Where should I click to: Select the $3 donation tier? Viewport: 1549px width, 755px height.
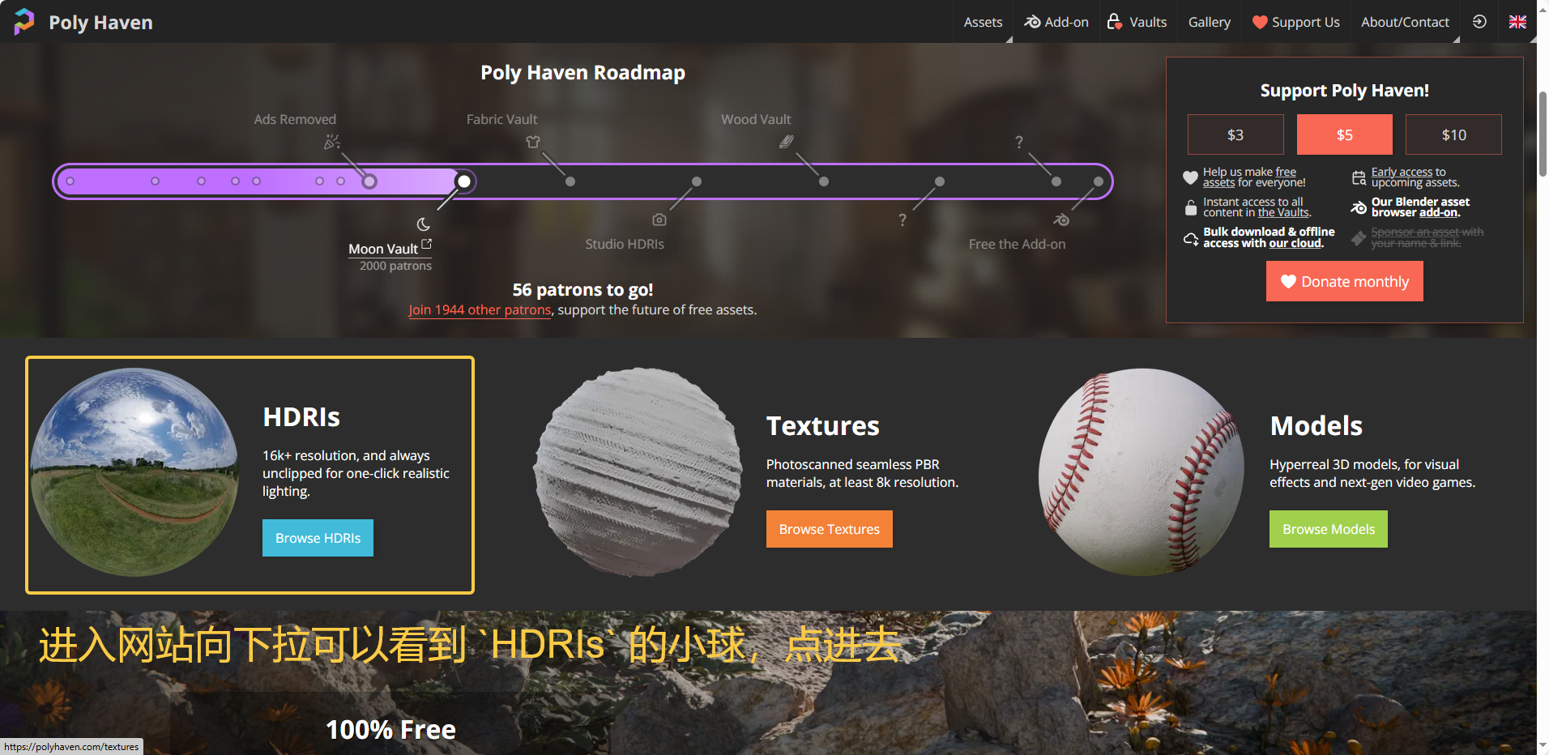[x=1235, y=134]
